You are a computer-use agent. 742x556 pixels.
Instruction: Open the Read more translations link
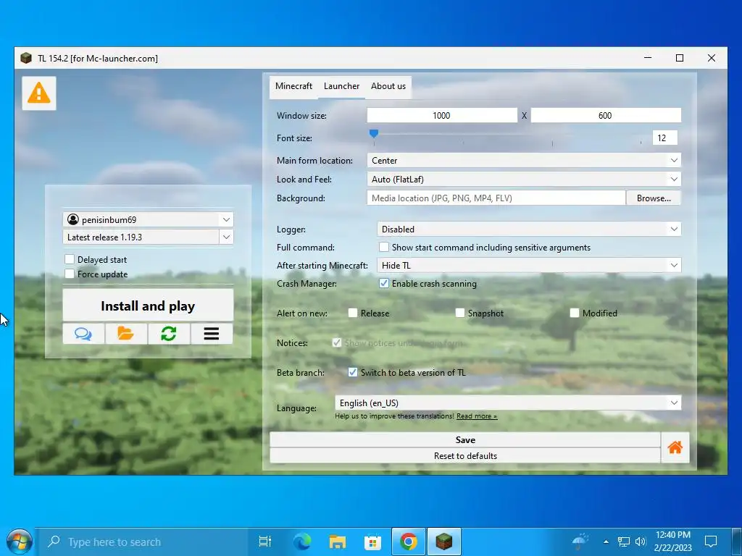pos(477,416)
